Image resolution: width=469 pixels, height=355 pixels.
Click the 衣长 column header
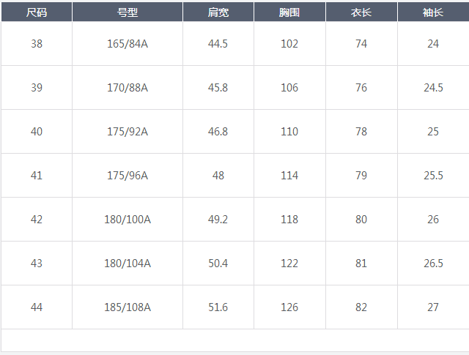pyautogui.click(x=361, y=12)
